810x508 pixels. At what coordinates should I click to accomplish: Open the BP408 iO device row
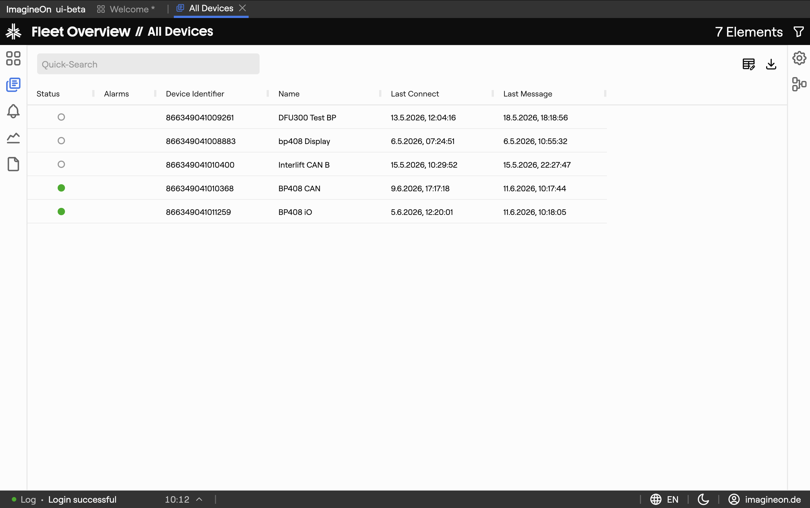tap(317, 212)
